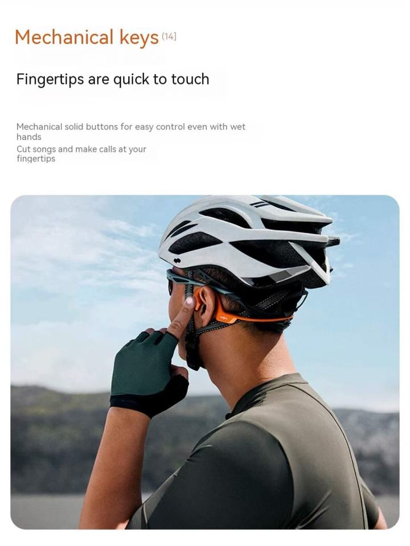Open the footnote marker 14 beside heading
Viewport: 410px width, 546px height.
click(x=169, y=36)
